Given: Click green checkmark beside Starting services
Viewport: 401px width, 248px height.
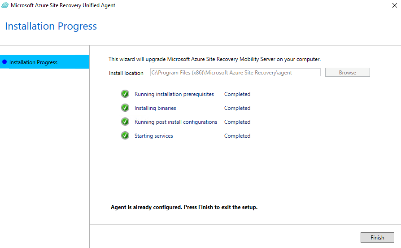Looking at the screenshot, I should pyautogui.click(x=125, y=136).
